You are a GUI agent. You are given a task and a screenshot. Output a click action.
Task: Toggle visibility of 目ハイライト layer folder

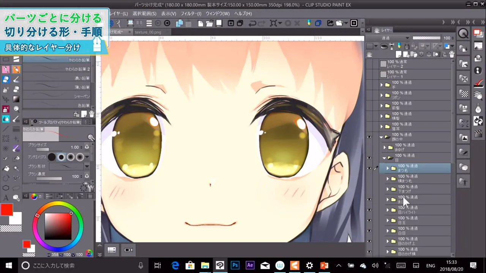click(369, 210)
